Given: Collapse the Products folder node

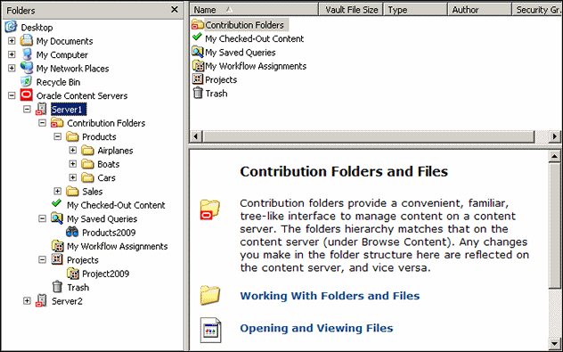Looking at the screenshot, I should (x=57, y=136).
